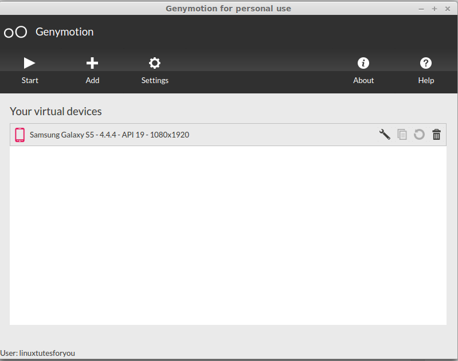Viewport: 458px width, 361px height.
Task: Delete the Samsung Galaxy S5 device
Action: tap(436, 135)
